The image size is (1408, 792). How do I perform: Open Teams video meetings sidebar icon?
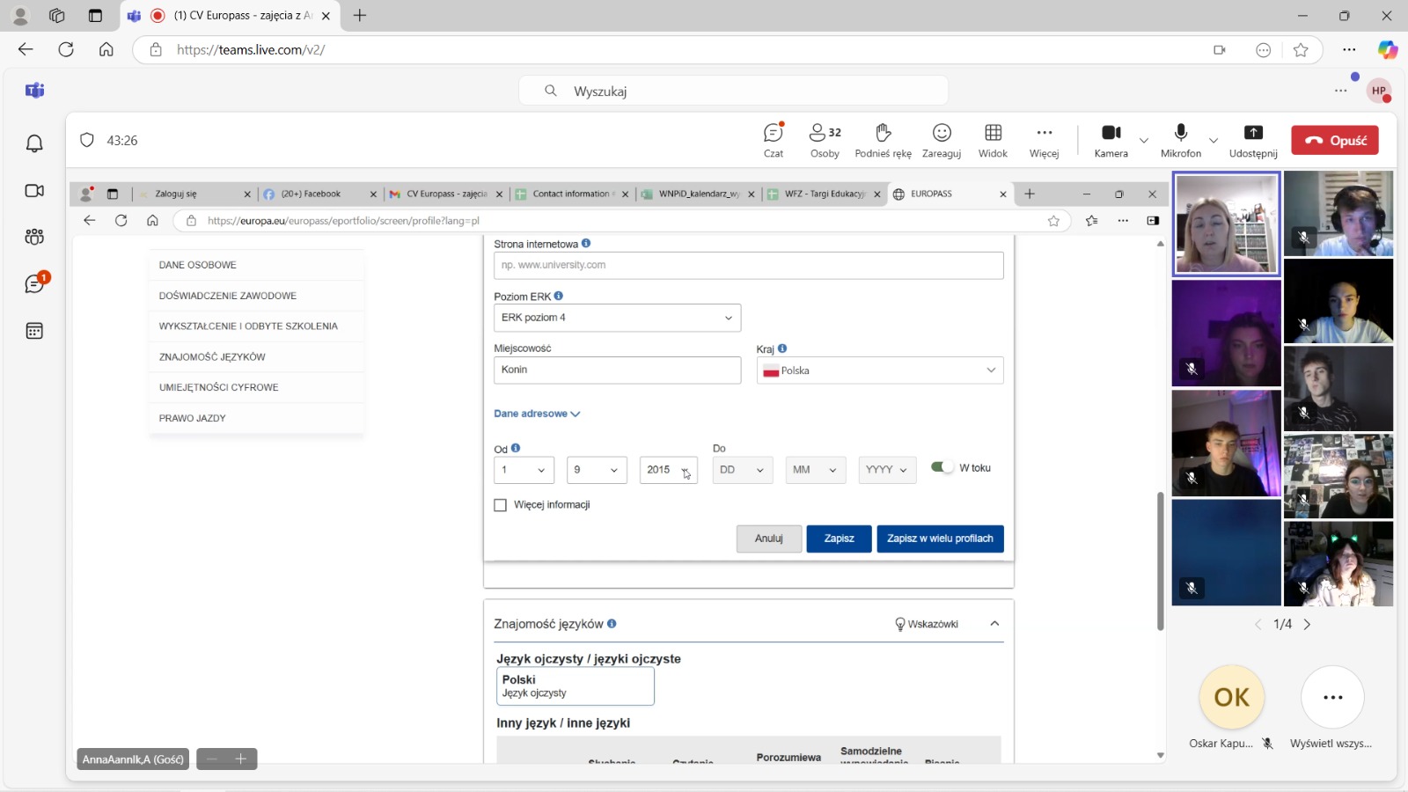pos(34,190)
